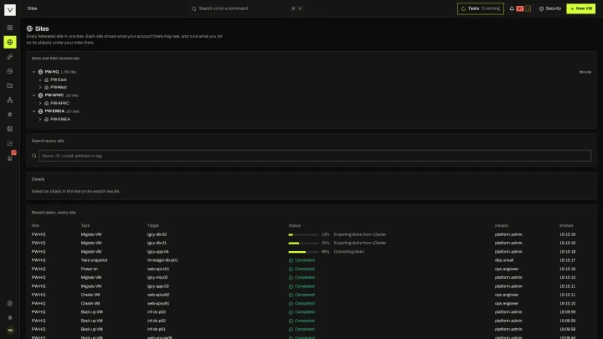The width and height of the screenshot is (603, 339).
Task: Open the user avatar at sidebar bottom
Action: [10, 330]
